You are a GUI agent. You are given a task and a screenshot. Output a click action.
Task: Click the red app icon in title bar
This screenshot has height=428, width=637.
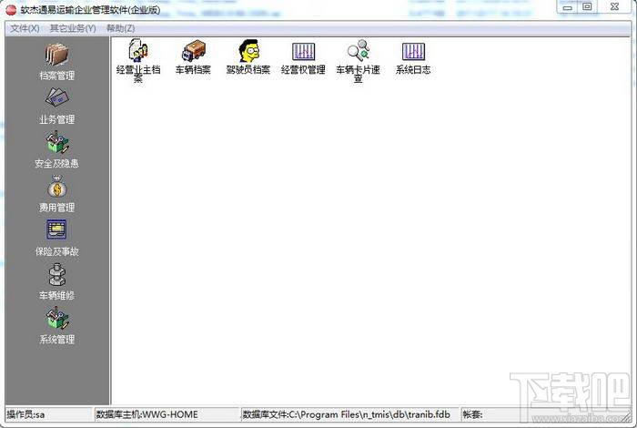point(11,10)
